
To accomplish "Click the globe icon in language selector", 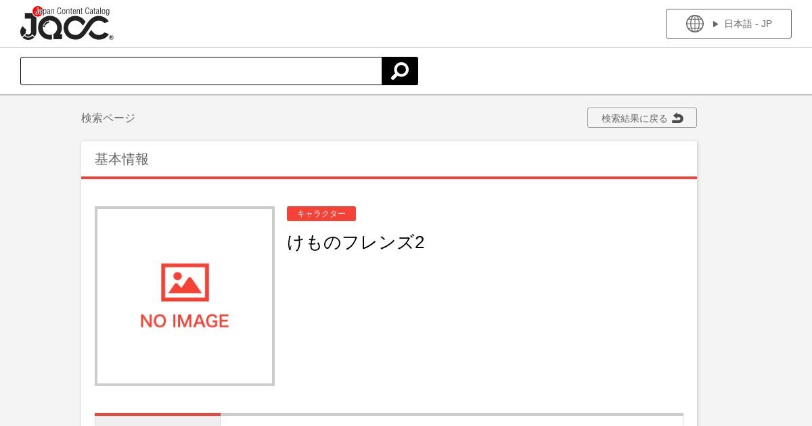I will click(x=695, y=24).
